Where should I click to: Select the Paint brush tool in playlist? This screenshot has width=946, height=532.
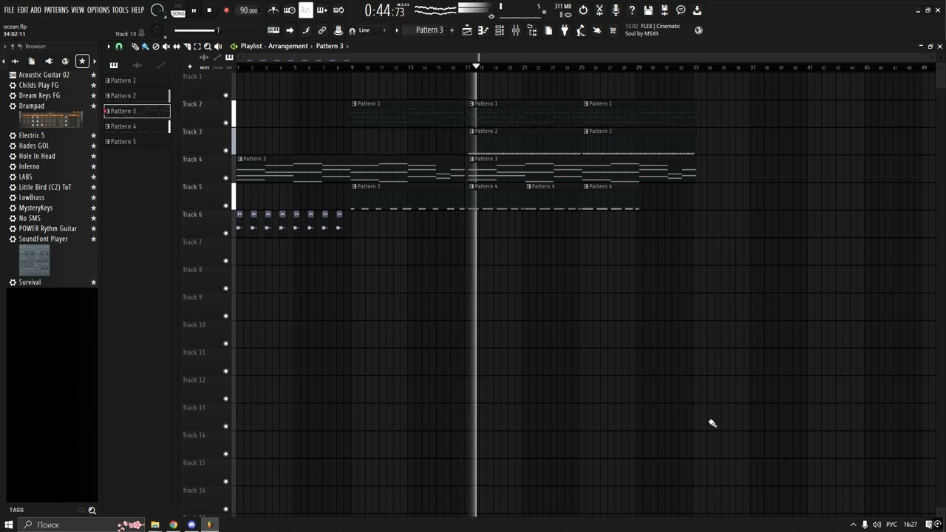click(x=145, y=47)
